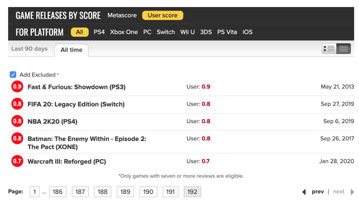Image resolution: width=359 pixels, height=202 pixels.
Task: Open FIFA 20: Legacy Edition (Switch)
Action: coord(76,104)
